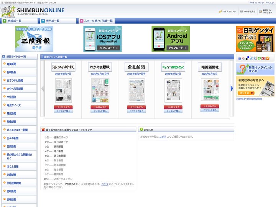Open the 2025年3月27日号 link under 電氣新聞
The height and width of the screenshot is (207, 276).
136,74
